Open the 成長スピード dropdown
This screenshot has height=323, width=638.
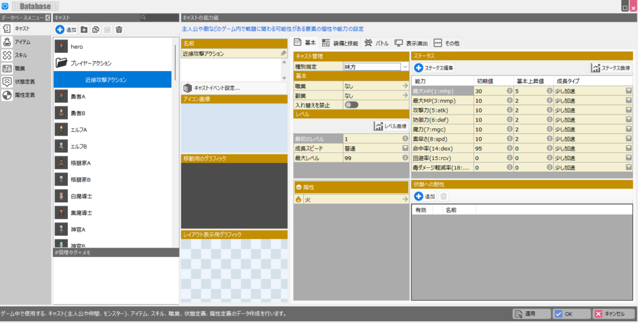click(x=404, y=148)
